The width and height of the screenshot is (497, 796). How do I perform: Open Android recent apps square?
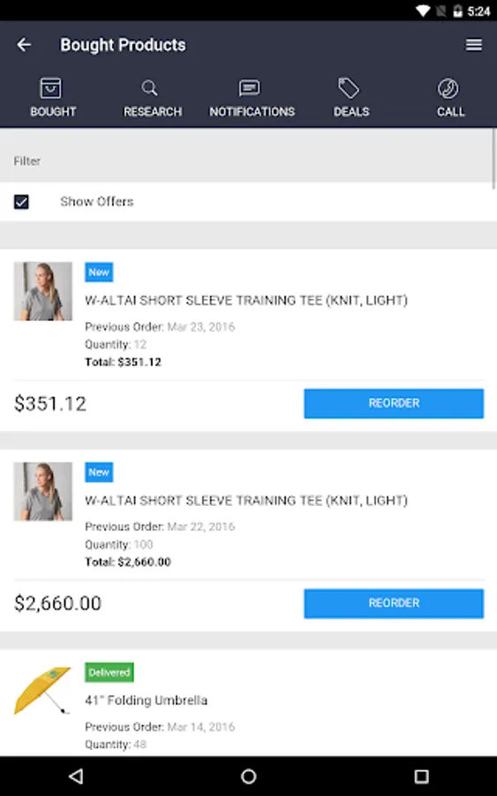tap(421, 776)
